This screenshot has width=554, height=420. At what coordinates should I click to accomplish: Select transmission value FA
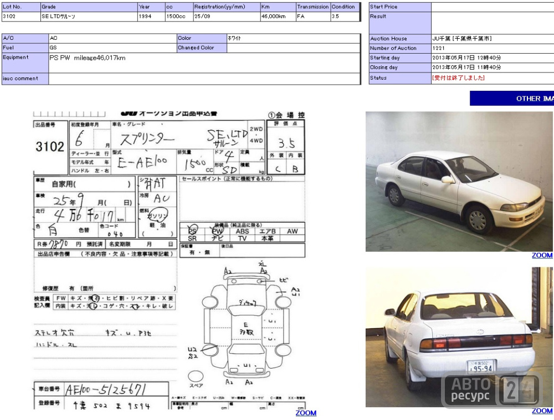tap(301, 16)
